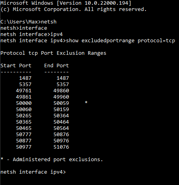Click the final netsh interface ipv4> prompt

[33, 172]
